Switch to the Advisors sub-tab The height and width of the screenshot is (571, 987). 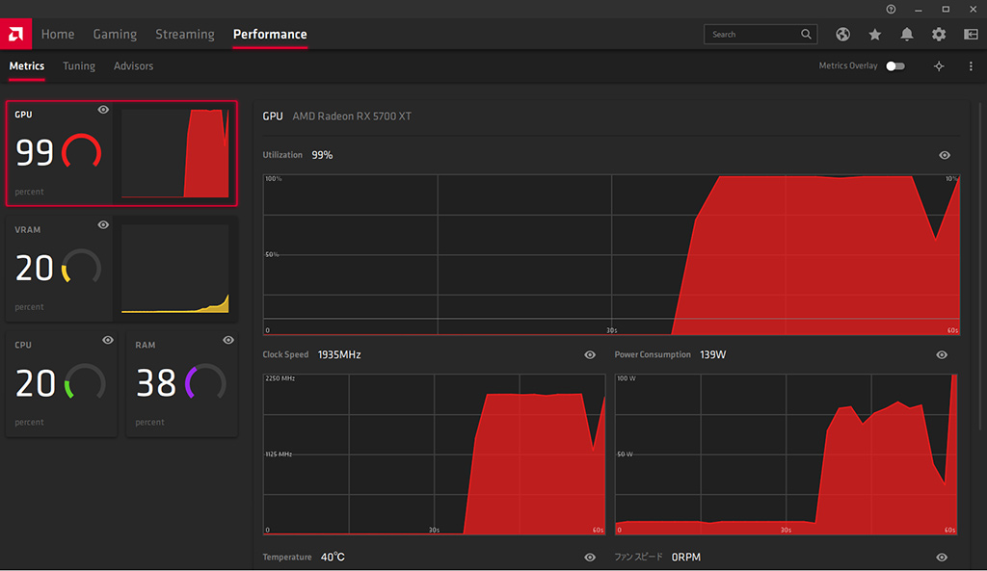(x=133, y=66)
